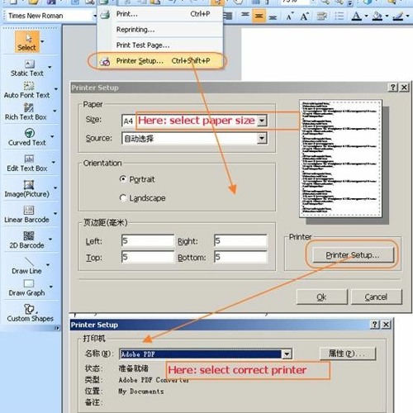Click printer icon beside Print menu entry
The width and height of the screenshot is (413, 413).
click(x=105, y=14)
